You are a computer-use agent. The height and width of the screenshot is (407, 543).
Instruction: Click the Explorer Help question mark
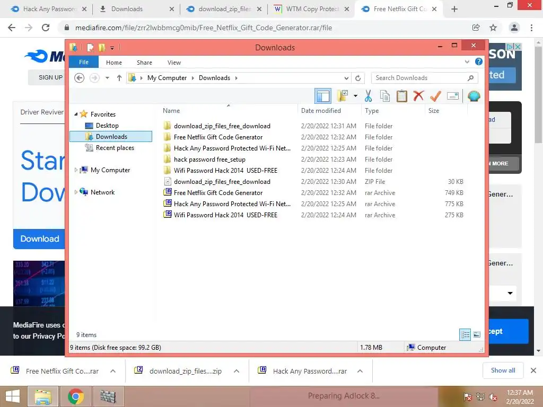[479, 61]
